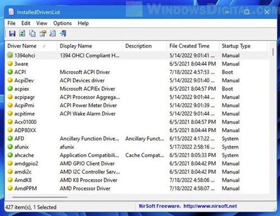This screenshot has height=216, width=280.
Task: Select the AFD driver row
Action: click(137, 139)
